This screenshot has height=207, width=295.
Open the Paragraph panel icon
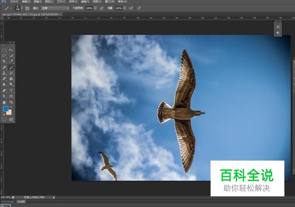[x=278, y=33]
